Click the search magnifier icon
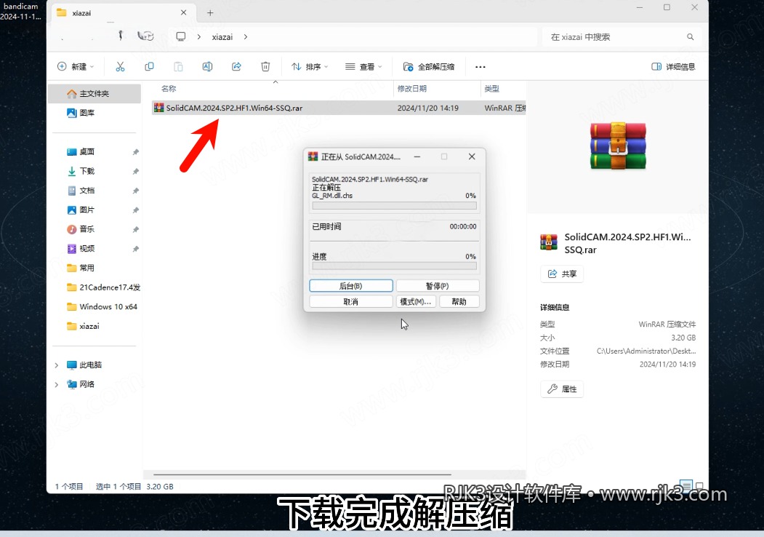Viewport: 764px width, 537px height. coord(691,37)
